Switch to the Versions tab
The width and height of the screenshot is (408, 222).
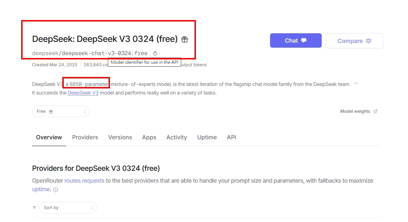click(x=120, y=137)
